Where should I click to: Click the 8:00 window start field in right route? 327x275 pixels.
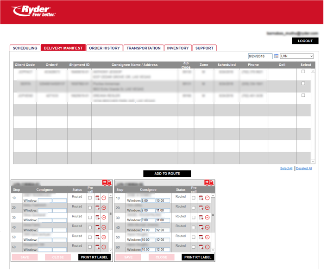point(148,200)
